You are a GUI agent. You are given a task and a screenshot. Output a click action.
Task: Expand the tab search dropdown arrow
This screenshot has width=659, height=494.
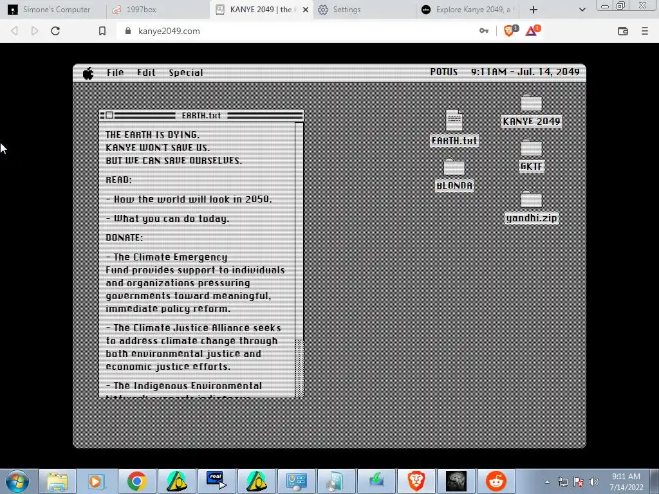point(582,10)
